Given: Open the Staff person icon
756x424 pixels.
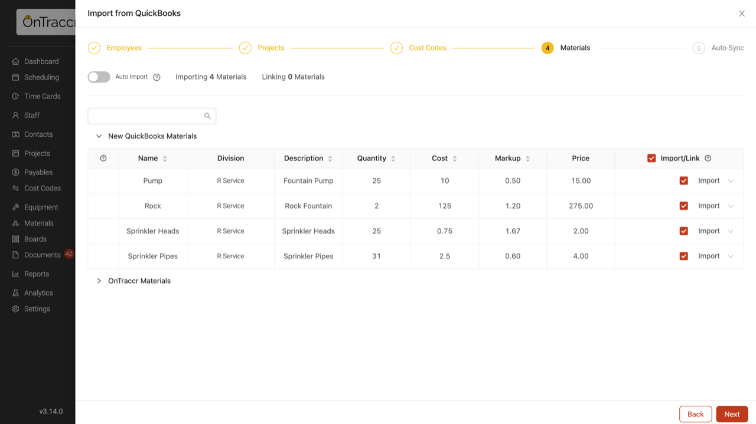Looking at the screenshot, I should (x=15, y=115).
